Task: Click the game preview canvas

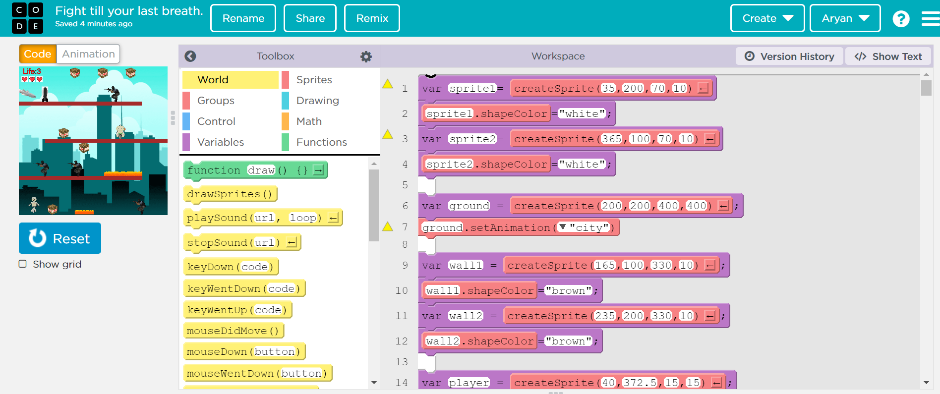Action: 93,141
